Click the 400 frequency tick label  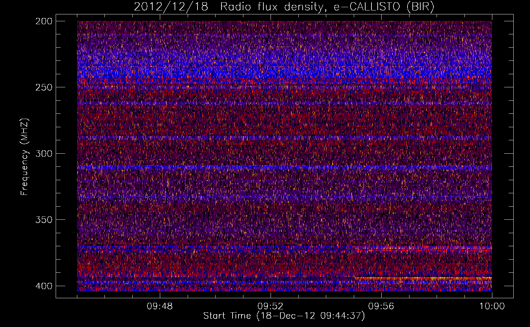tap(44, 286)
